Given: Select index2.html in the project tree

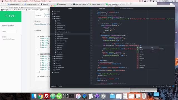Looking at the screenshot, I should click(x=60, y=36).
